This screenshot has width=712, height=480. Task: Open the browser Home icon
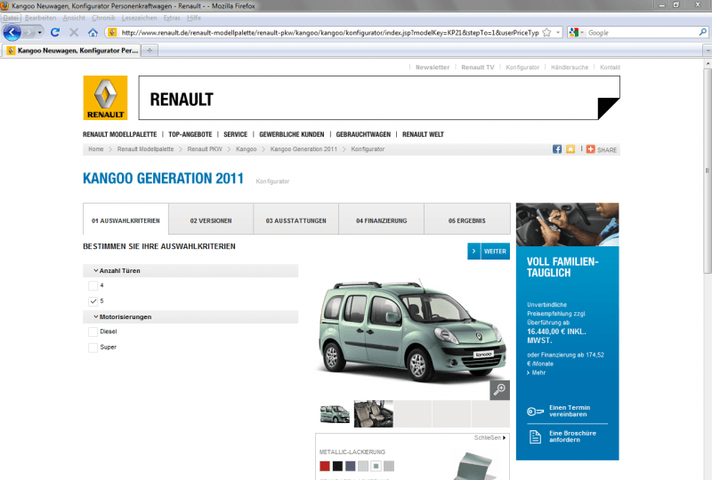pyautogui.click(x=93, y=33)
